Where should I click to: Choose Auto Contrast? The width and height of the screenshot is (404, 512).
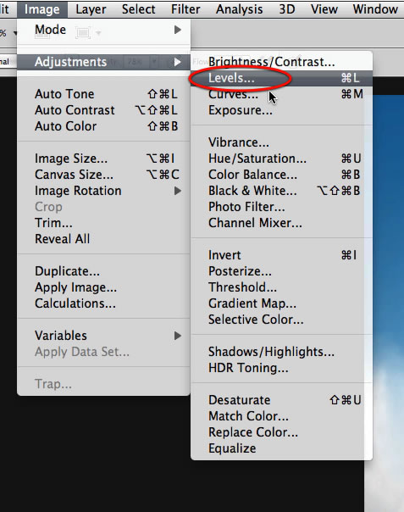pos(104,110)
